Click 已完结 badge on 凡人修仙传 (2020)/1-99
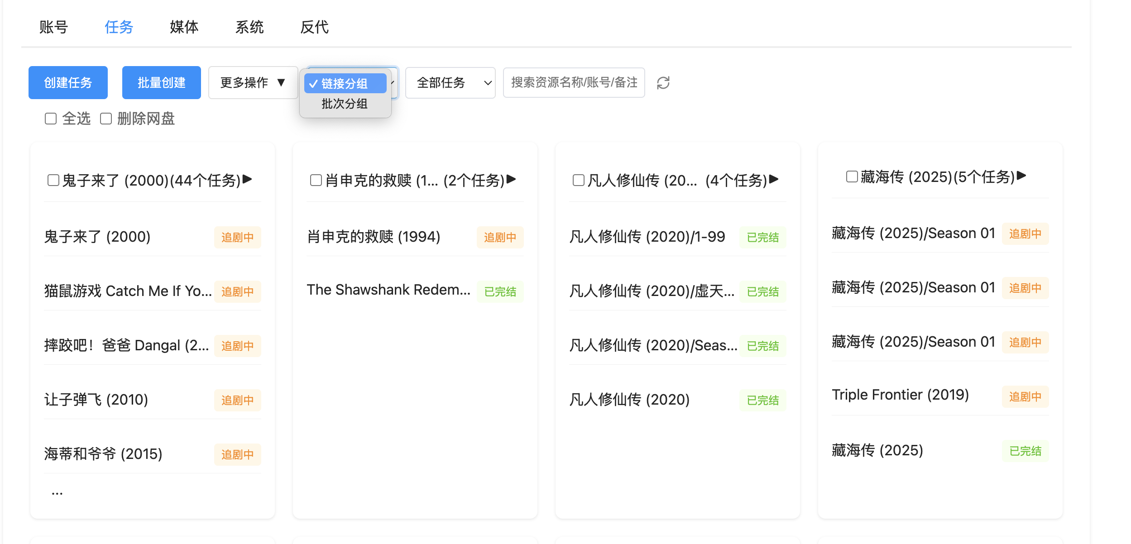The height and width of the screenshot is (544, 1131). pos(763,237)
